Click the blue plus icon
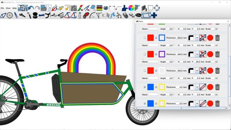Viewport: 231px width, 130px height. pyautogui.click(x=154, y=15)
